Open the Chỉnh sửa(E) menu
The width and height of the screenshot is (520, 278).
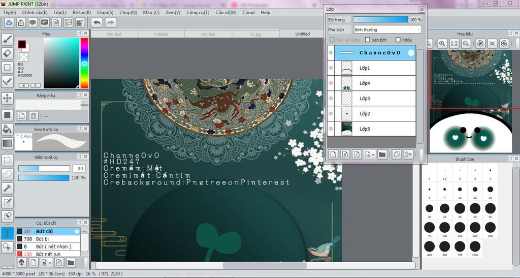35,12
